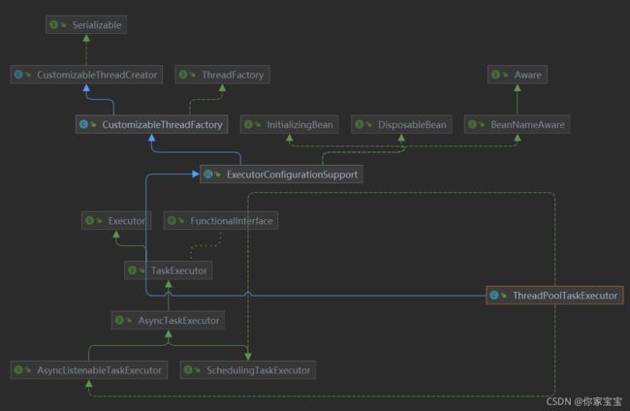Select the CustomizableThreadFactory class node
The image size is (630, 411).
[152, 124]
